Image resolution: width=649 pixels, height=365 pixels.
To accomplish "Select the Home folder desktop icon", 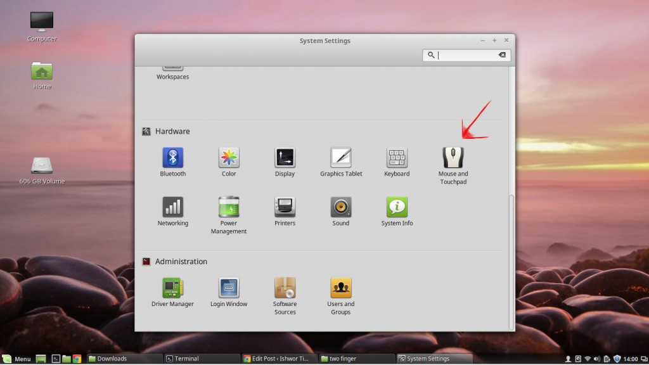I will point(42,76).
